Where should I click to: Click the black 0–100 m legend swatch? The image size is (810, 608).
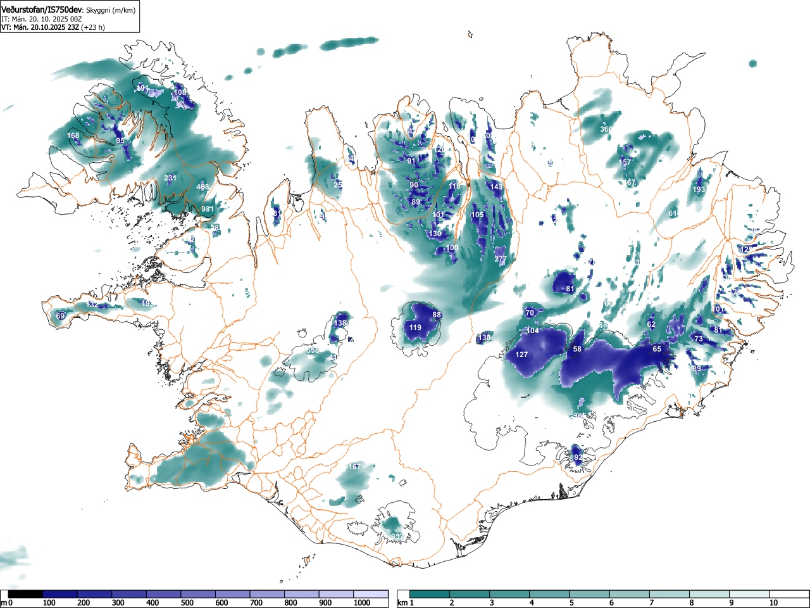27,594
